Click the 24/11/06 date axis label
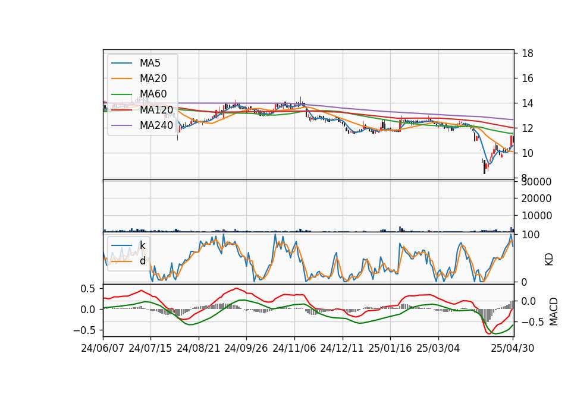 pos(294,348)
